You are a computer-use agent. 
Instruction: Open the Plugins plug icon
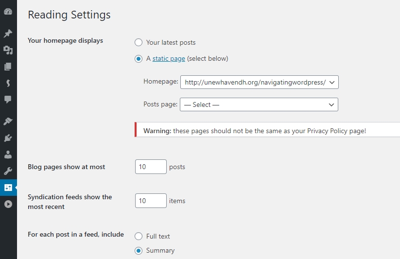coord(8,138)
